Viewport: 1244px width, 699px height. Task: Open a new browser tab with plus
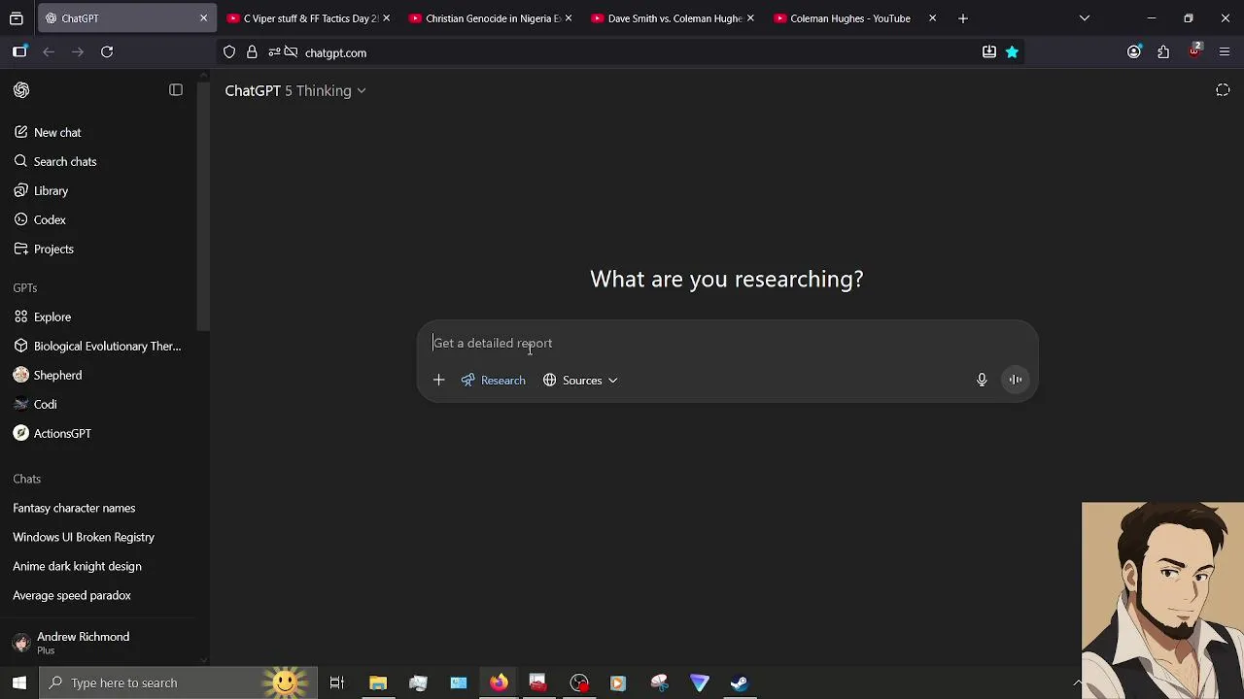tap(963, 18)
